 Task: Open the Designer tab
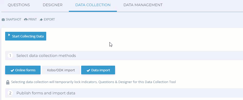tap(53, 5)
